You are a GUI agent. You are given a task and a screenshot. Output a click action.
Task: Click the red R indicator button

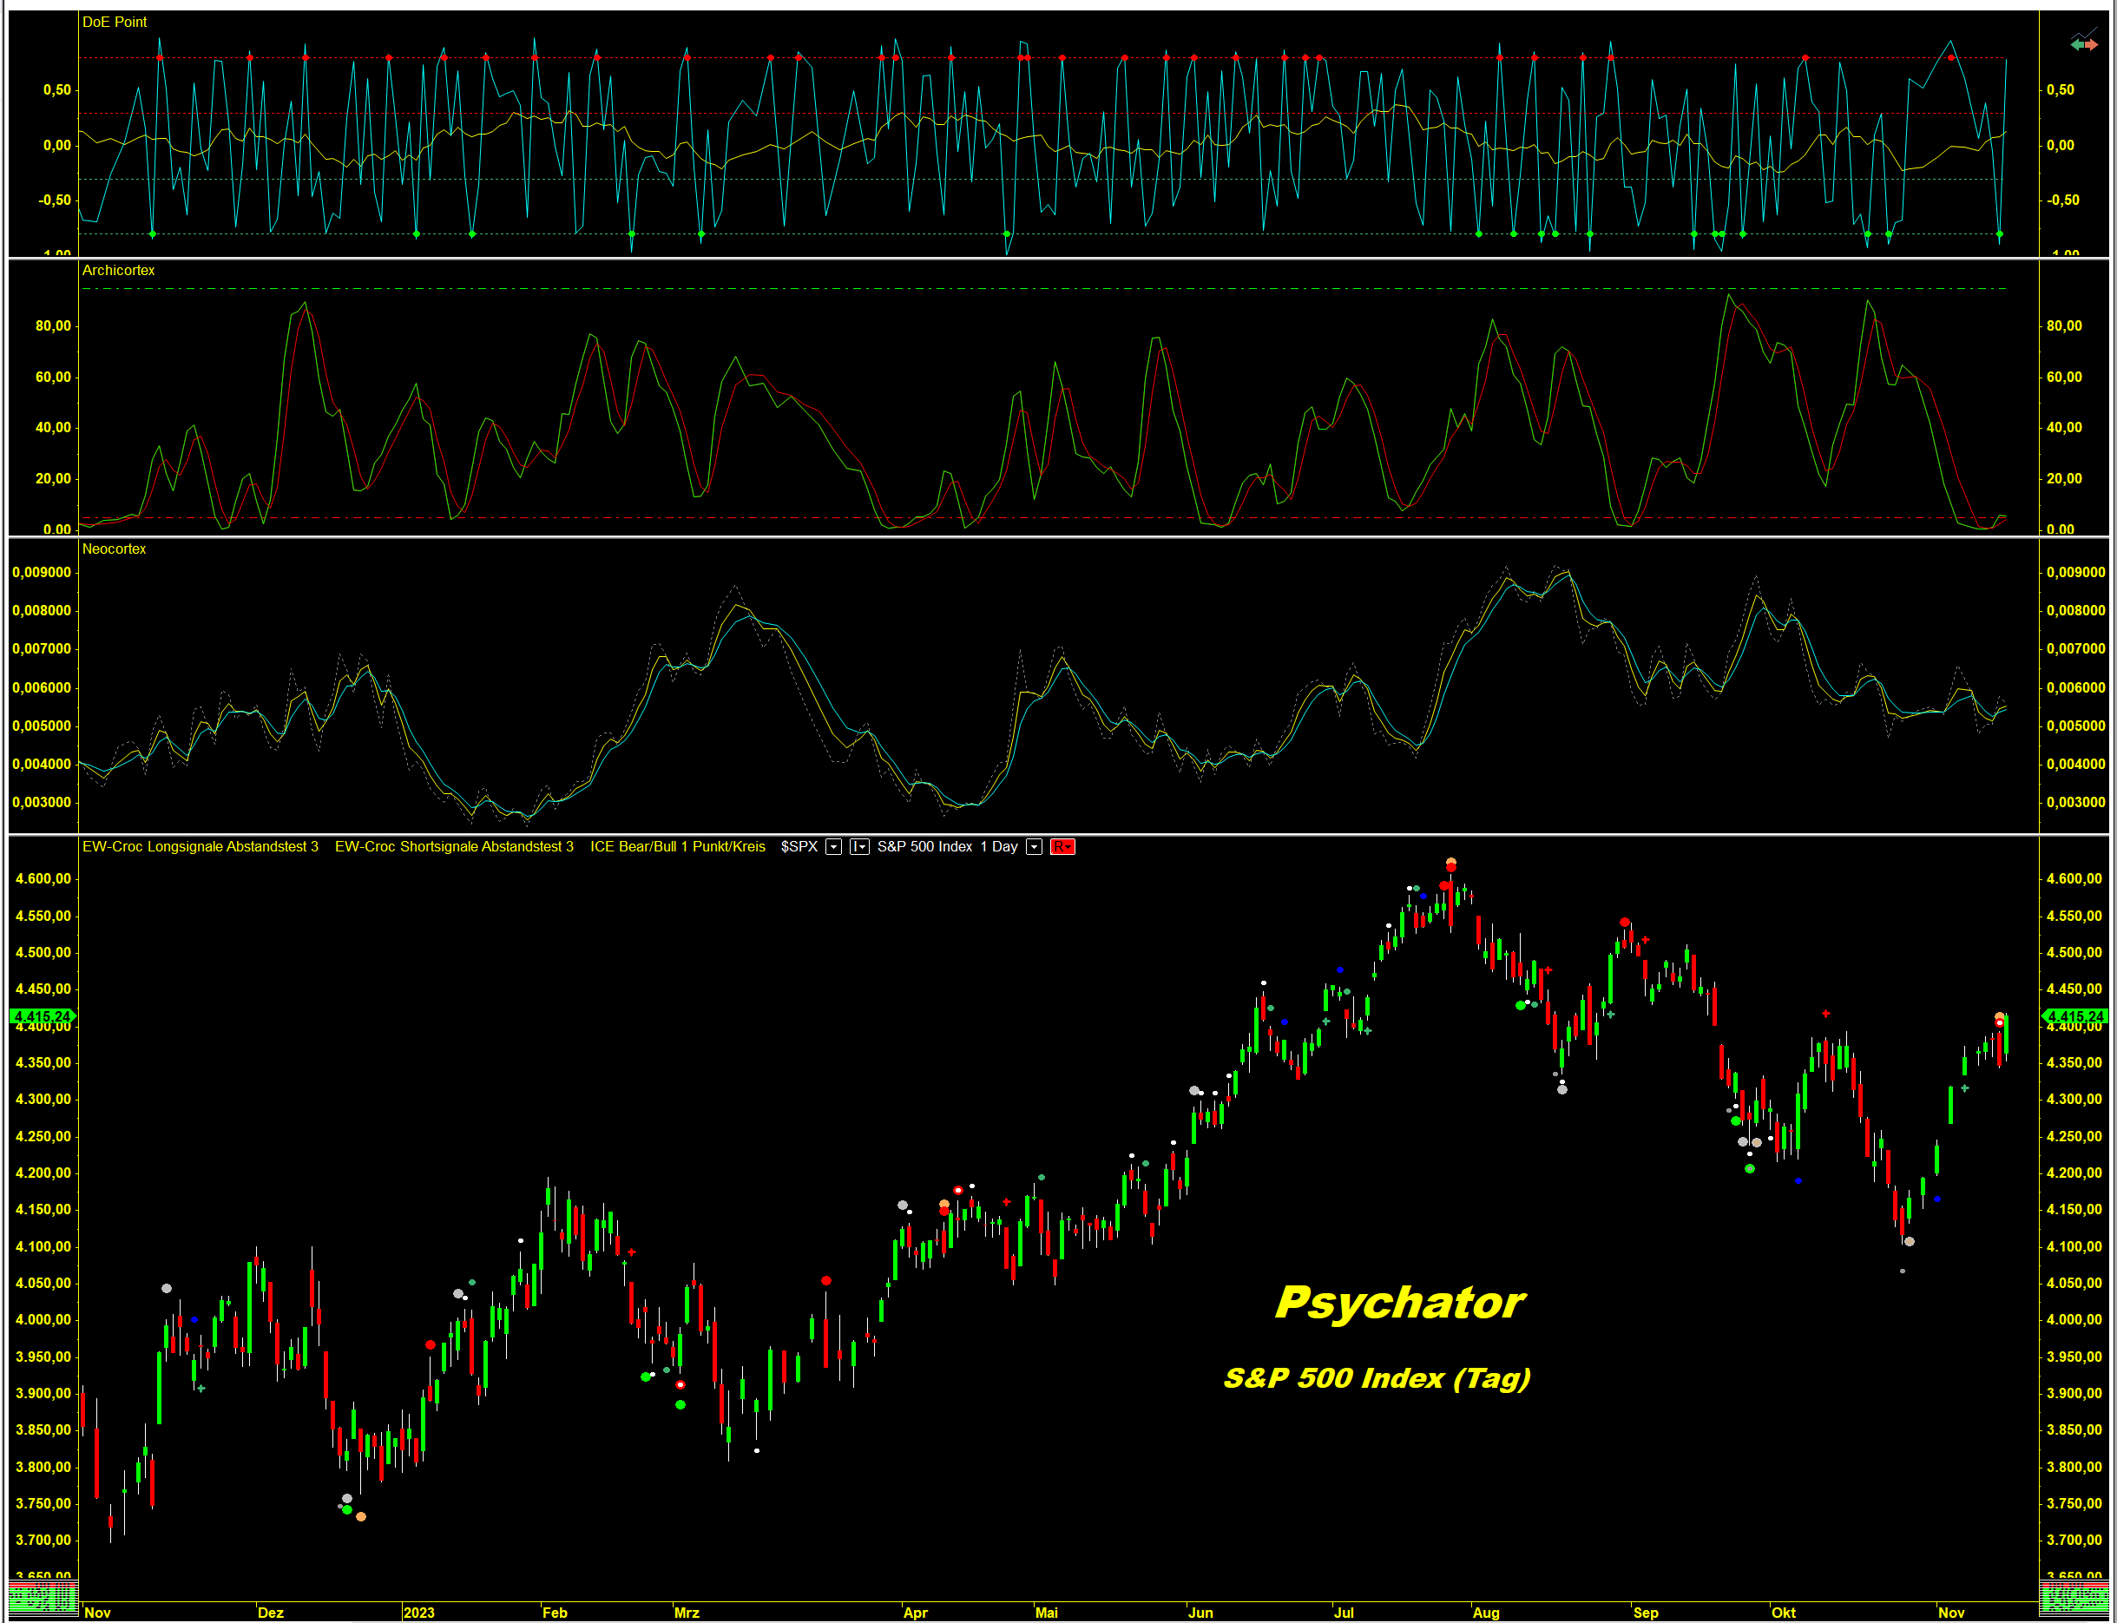click(x=1062, y=847)
